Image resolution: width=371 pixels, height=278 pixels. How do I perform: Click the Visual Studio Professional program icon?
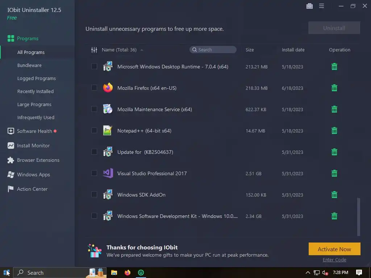pyautogui.click(x=108, y=173)
